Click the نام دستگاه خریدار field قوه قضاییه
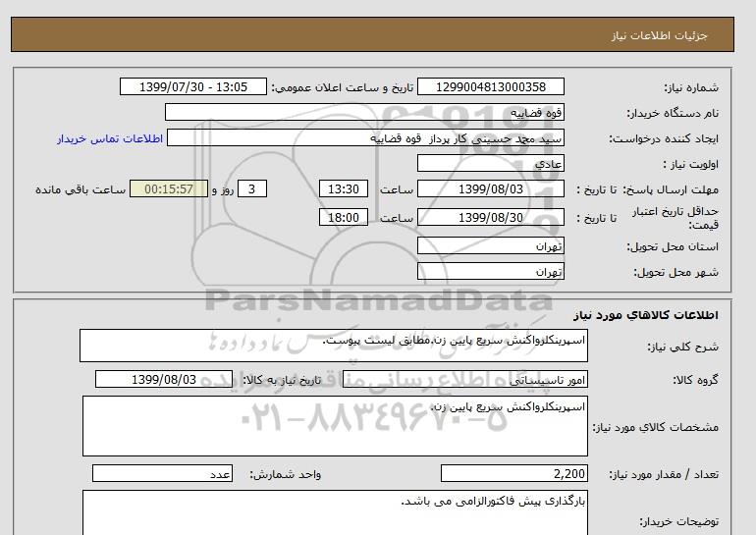756x535 pixels. coord(364,112)
